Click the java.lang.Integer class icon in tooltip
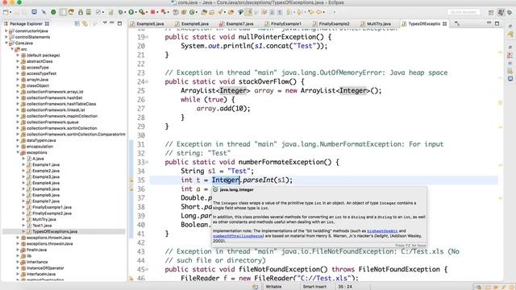The height and width of the screenshot is (290, 516). point(215,189)
